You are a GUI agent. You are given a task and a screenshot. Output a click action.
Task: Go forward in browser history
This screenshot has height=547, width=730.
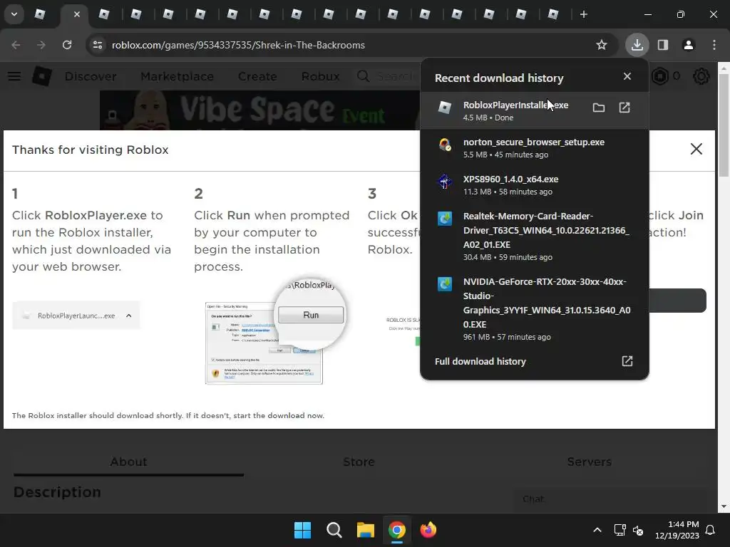click(x=41, y=45)
